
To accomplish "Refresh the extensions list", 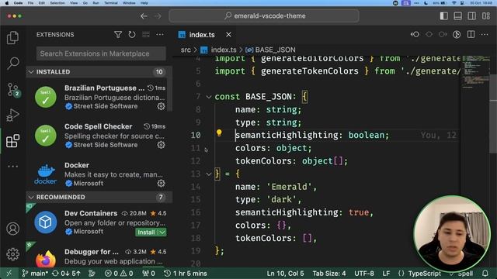I will click(132, 34).
